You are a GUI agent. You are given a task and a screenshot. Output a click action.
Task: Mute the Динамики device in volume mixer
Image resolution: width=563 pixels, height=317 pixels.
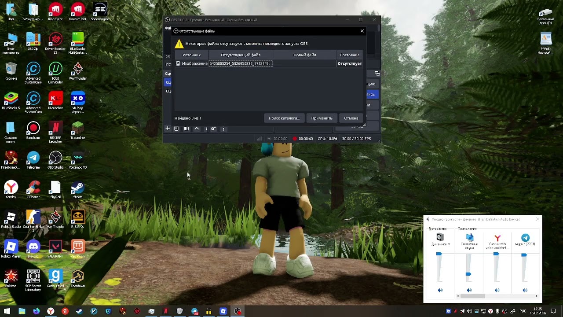(x=440, y=290)
